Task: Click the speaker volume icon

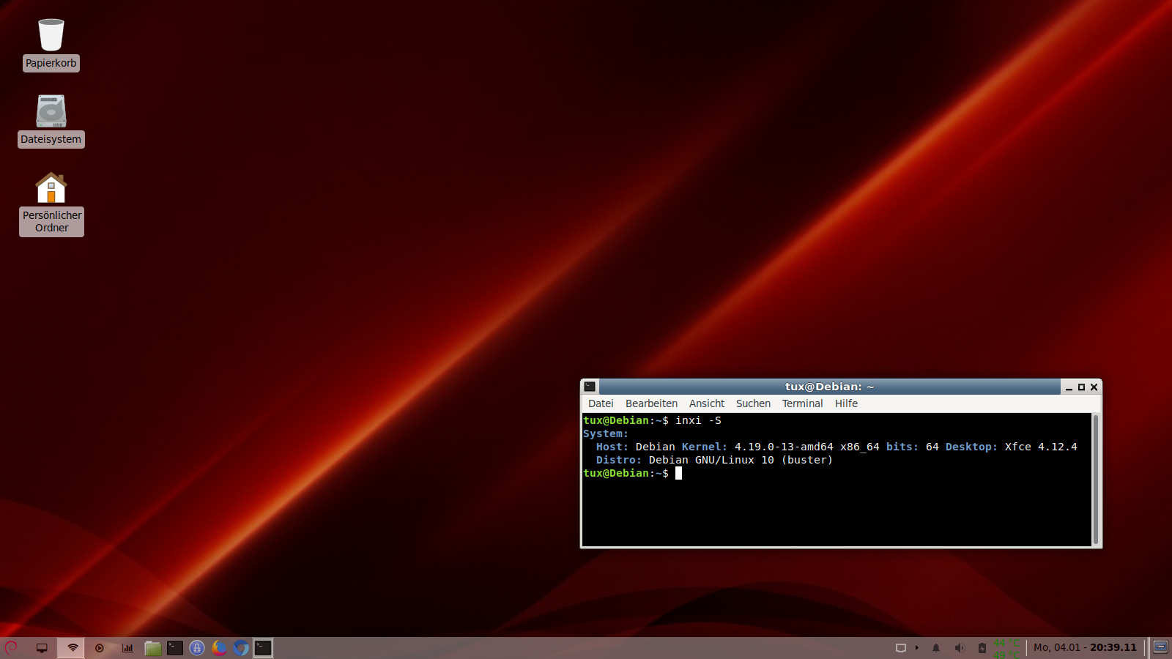Action: pos(960,648)
